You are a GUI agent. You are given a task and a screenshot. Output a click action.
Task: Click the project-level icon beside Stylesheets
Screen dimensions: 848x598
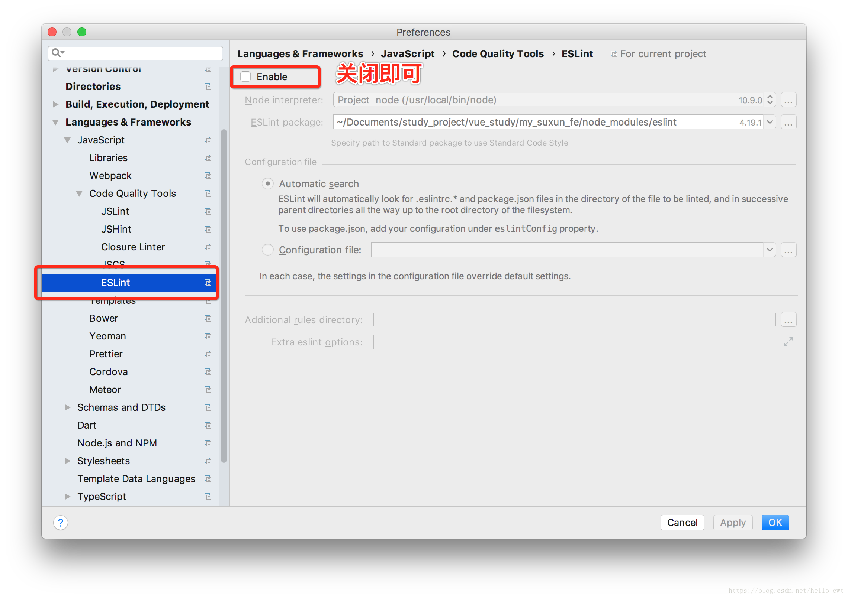(x=208, y=461)
